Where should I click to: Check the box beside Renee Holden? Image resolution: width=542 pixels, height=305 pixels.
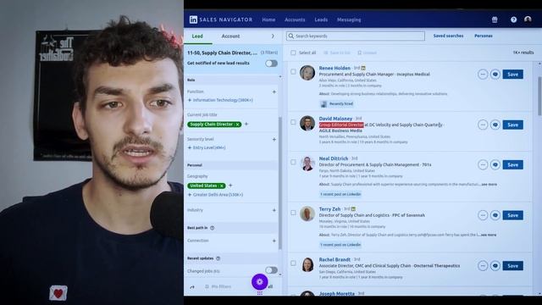tap(293, 72)
